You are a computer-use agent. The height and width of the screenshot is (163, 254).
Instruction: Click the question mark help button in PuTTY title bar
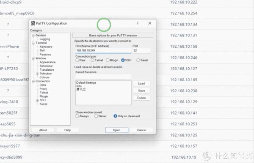[137, 23]
